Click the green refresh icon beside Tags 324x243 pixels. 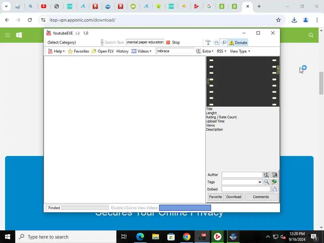274,182
